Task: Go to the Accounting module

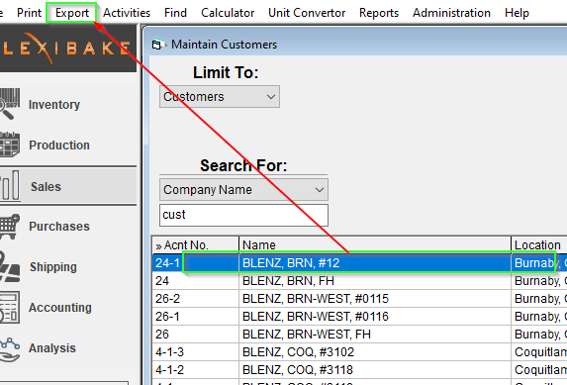Action: 60,308
